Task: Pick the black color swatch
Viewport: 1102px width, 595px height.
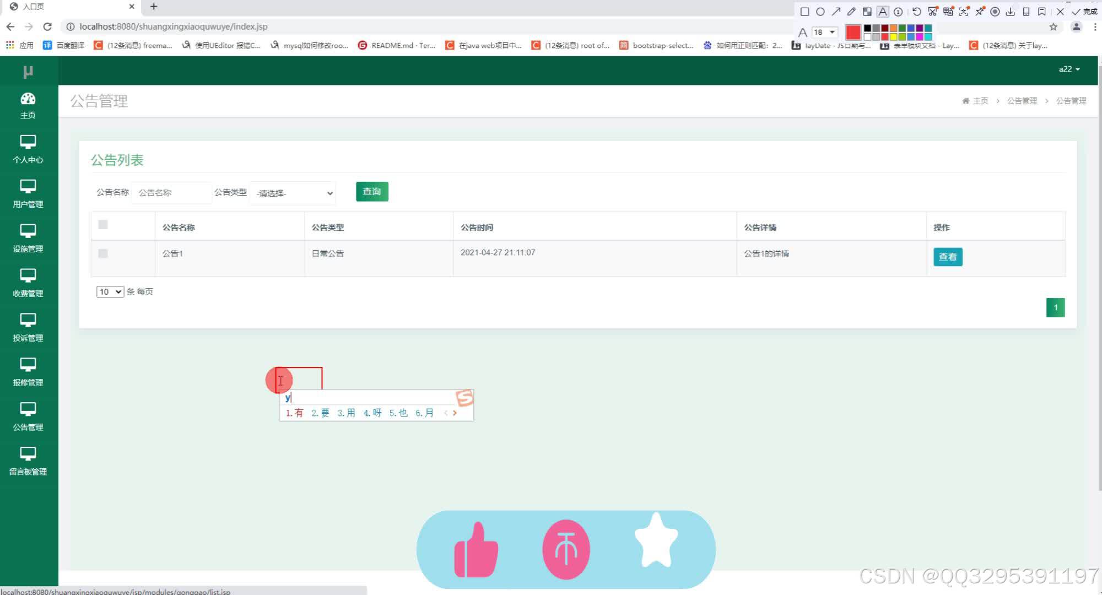Action: pyautogui.click(x=867, y=28)
